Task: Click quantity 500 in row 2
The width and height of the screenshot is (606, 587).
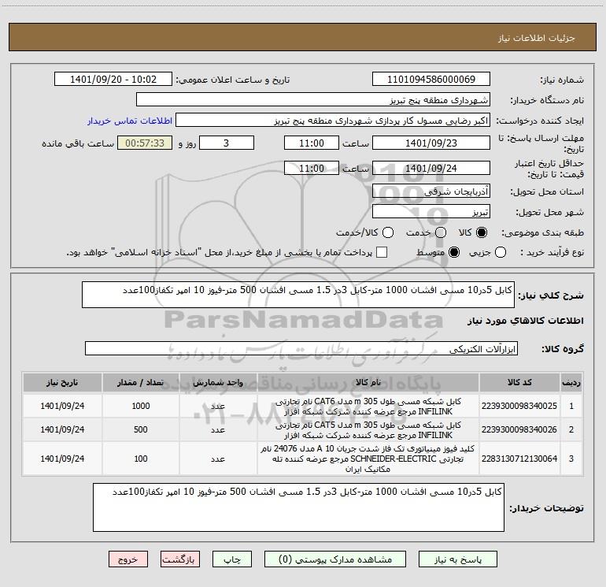Action: click(x=141, y=429)
